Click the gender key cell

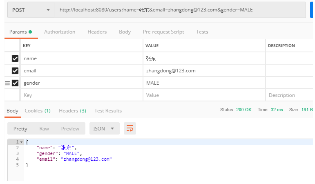click(x=82, y=83)
